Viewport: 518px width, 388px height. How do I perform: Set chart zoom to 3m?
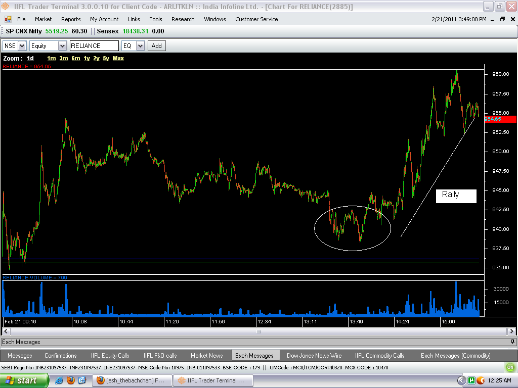(64, 59)
